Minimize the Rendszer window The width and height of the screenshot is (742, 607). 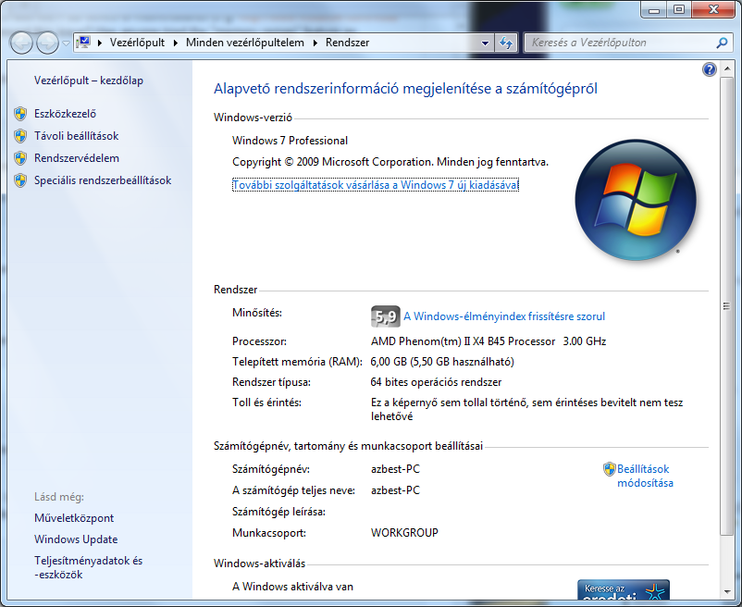(654, 9)
